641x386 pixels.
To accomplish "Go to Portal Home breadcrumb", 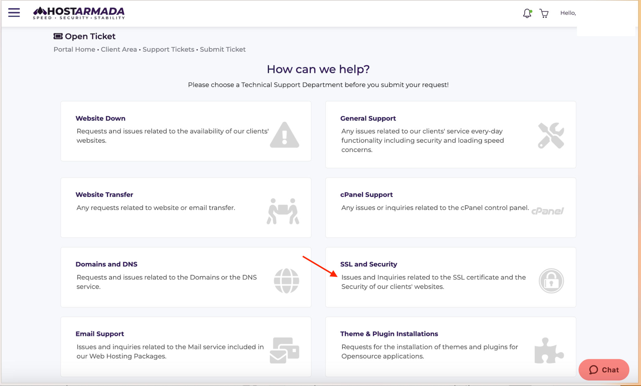I will pyautogui.click(x=74, y=49).
